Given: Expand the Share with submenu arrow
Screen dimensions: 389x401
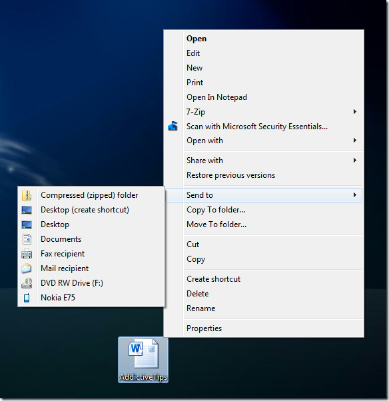Looking at the screenshot, I should 355,161.
